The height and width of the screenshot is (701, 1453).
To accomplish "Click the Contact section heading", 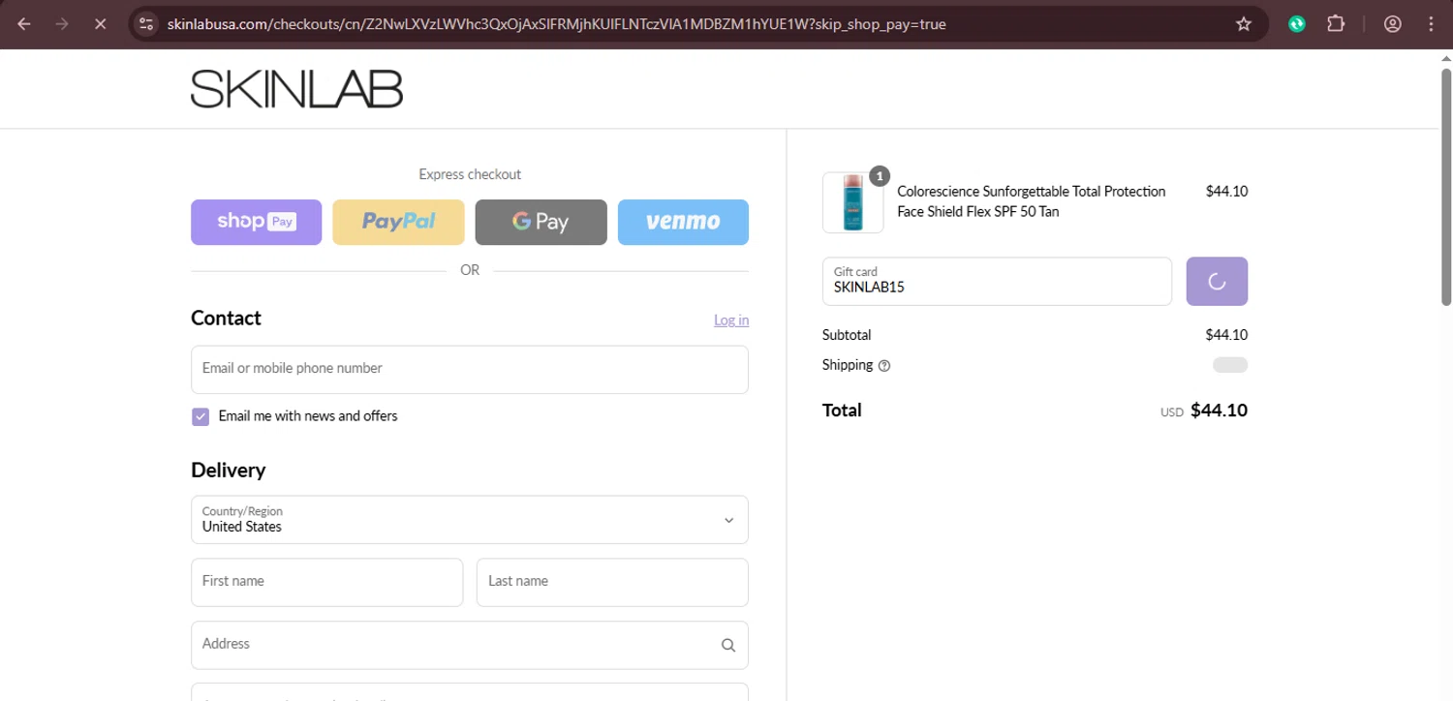I will coord(226,319).
